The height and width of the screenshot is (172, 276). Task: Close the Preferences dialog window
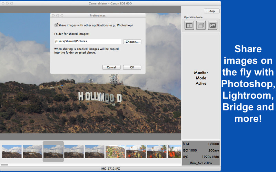[x=53, y=15]
